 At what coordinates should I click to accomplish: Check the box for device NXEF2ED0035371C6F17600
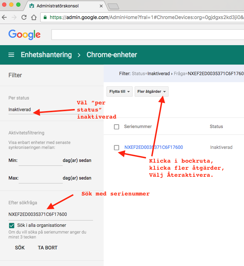116,147
